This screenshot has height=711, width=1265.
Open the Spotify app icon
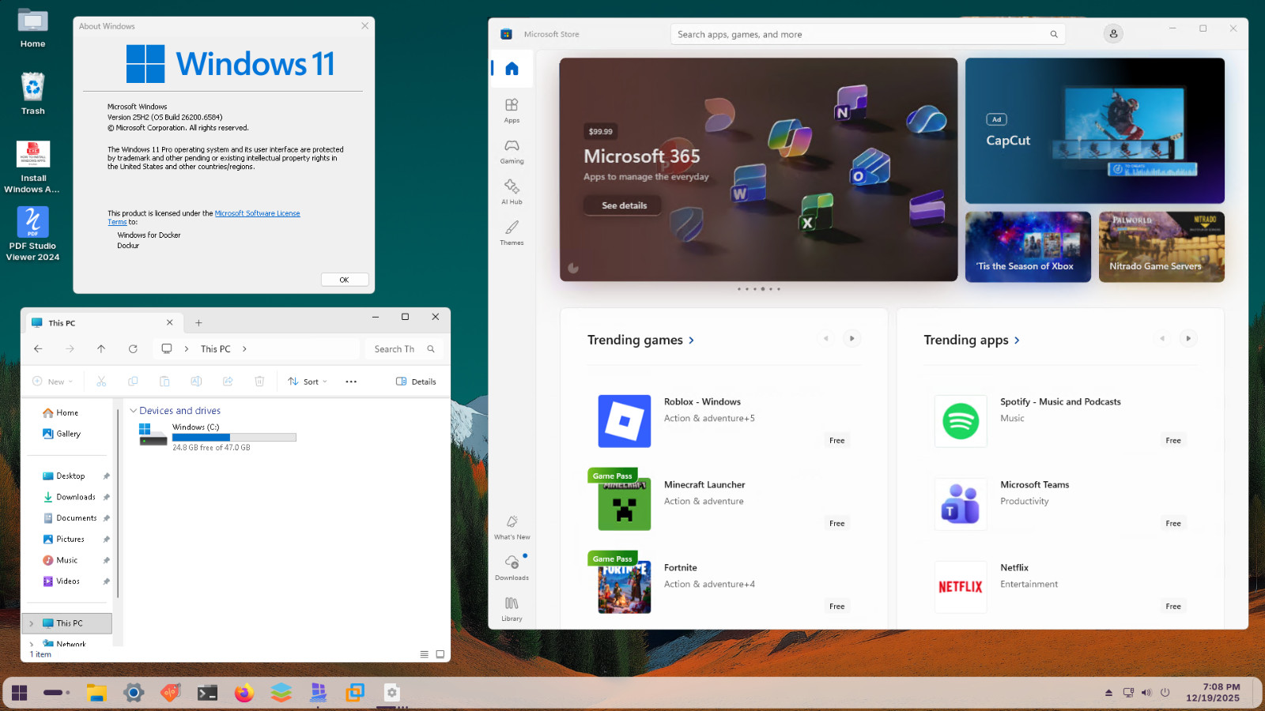point(961,421)
